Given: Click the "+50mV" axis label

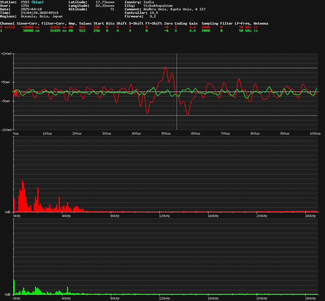Looking at the screenshot, I should 5,82.
